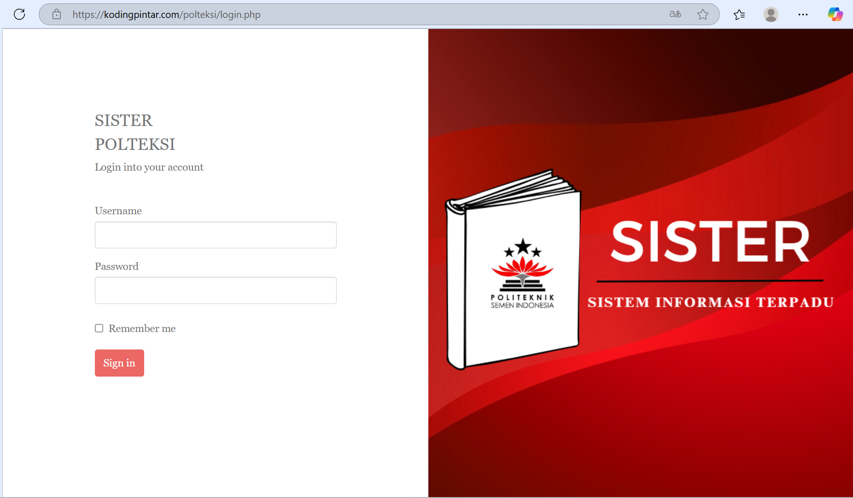Image resolution: width=853 pixels, height=498 pixels.
Task: Click the browser refresh icon
Action: (x=19, y=14)
